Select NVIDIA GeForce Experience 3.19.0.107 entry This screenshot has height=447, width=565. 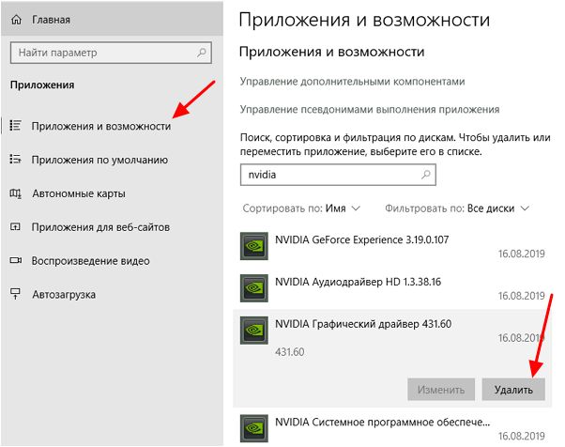392,246
